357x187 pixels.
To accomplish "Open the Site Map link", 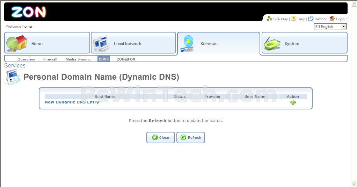I will [x=280, y=19].
